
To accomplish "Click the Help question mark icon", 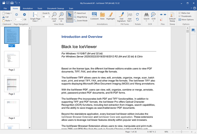I will [x=194, y=8].
